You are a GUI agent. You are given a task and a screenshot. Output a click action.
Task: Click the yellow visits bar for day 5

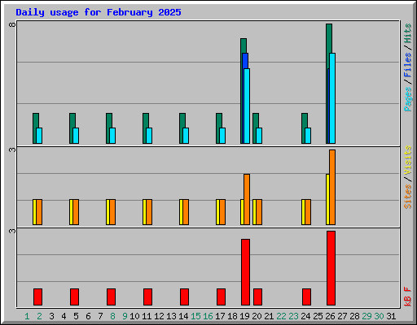coord(71,212)
